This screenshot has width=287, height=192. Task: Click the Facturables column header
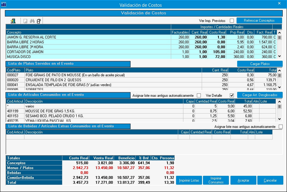[x=180, y=32]
